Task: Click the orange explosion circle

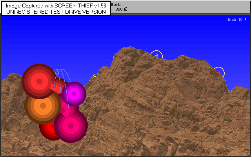Action: (x=42, y=106)
